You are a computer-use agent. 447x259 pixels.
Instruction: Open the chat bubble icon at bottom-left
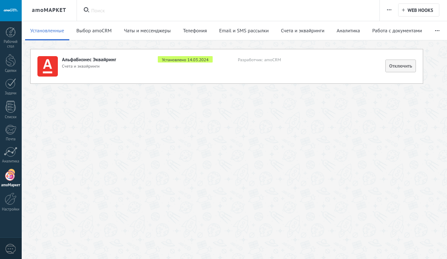11,248
